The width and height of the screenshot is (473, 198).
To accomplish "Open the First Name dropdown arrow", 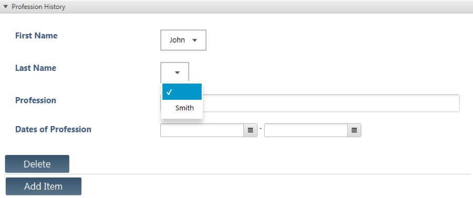I will pos(194,40).
